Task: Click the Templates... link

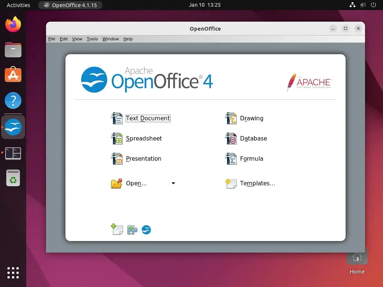Action: [258, 183]
